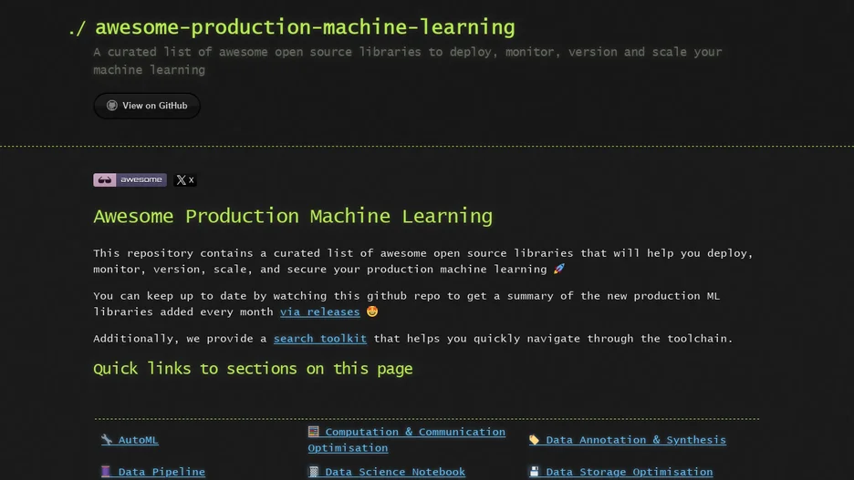The width and height of the screenshot is (854, 480).
Task: Click the tag icon beside Data Annotation
Action: [x=534, y=439]
